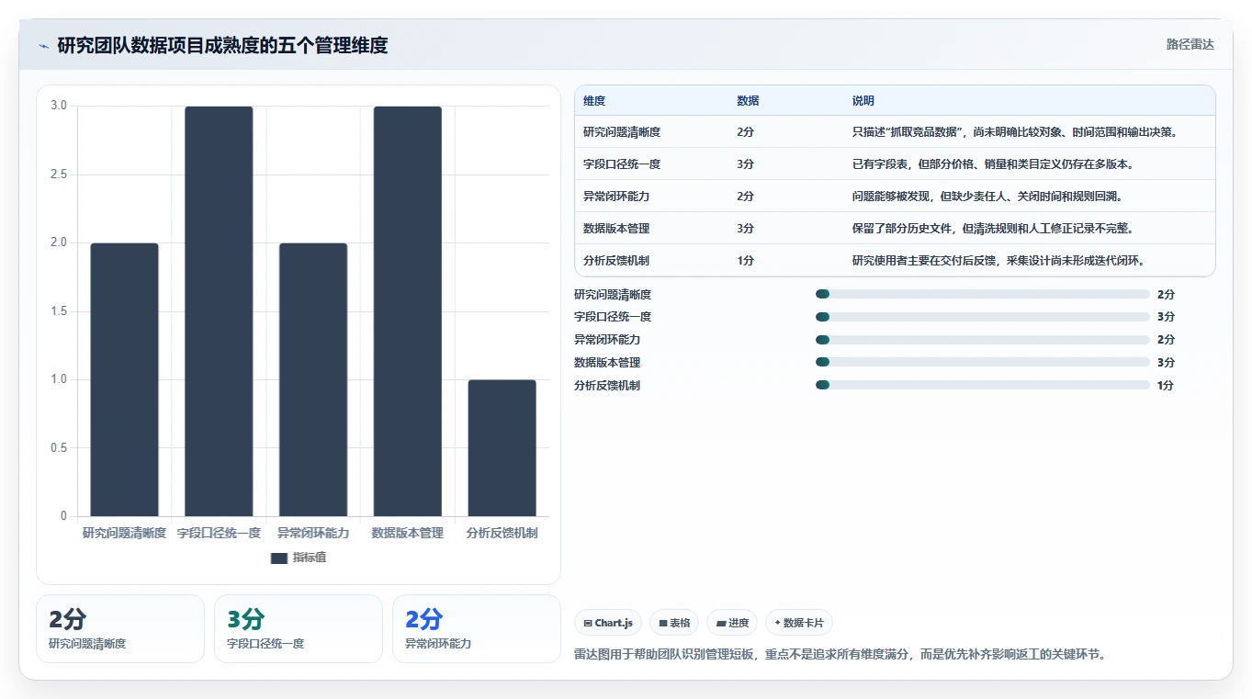Click the 维度 column header
The image size is (1252, 699).
click(594, 101)
